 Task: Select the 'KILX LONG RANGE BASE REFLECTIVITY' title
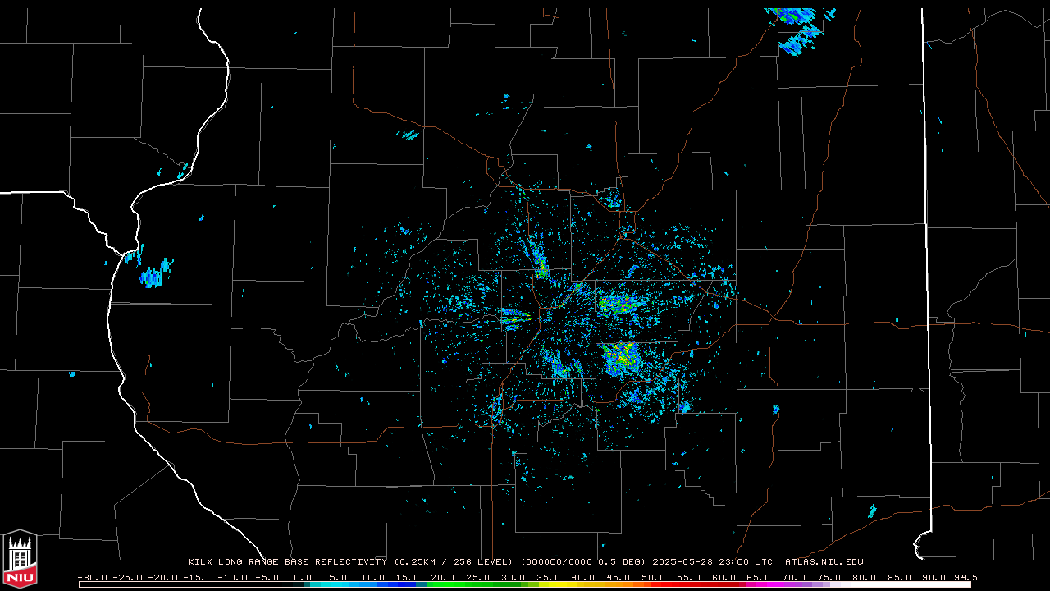tap(288, 562)
